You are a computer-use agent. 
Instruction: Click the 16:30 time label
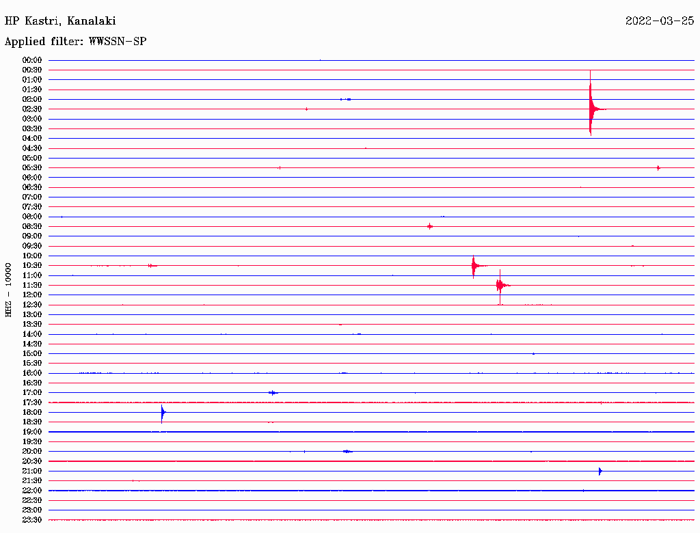point(32,383)
